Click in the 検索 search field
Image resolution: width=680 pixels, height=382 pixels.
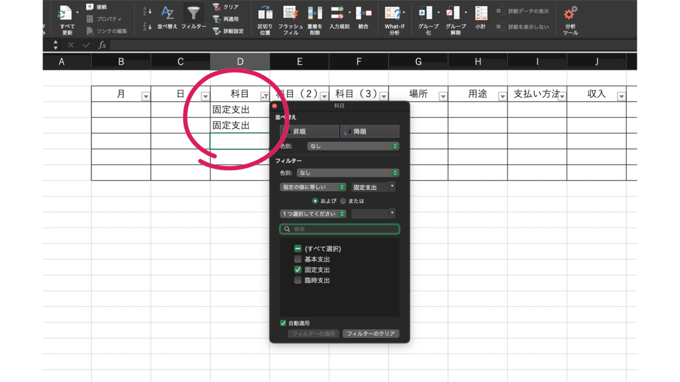pyautogui.click(x=339, y=229)
